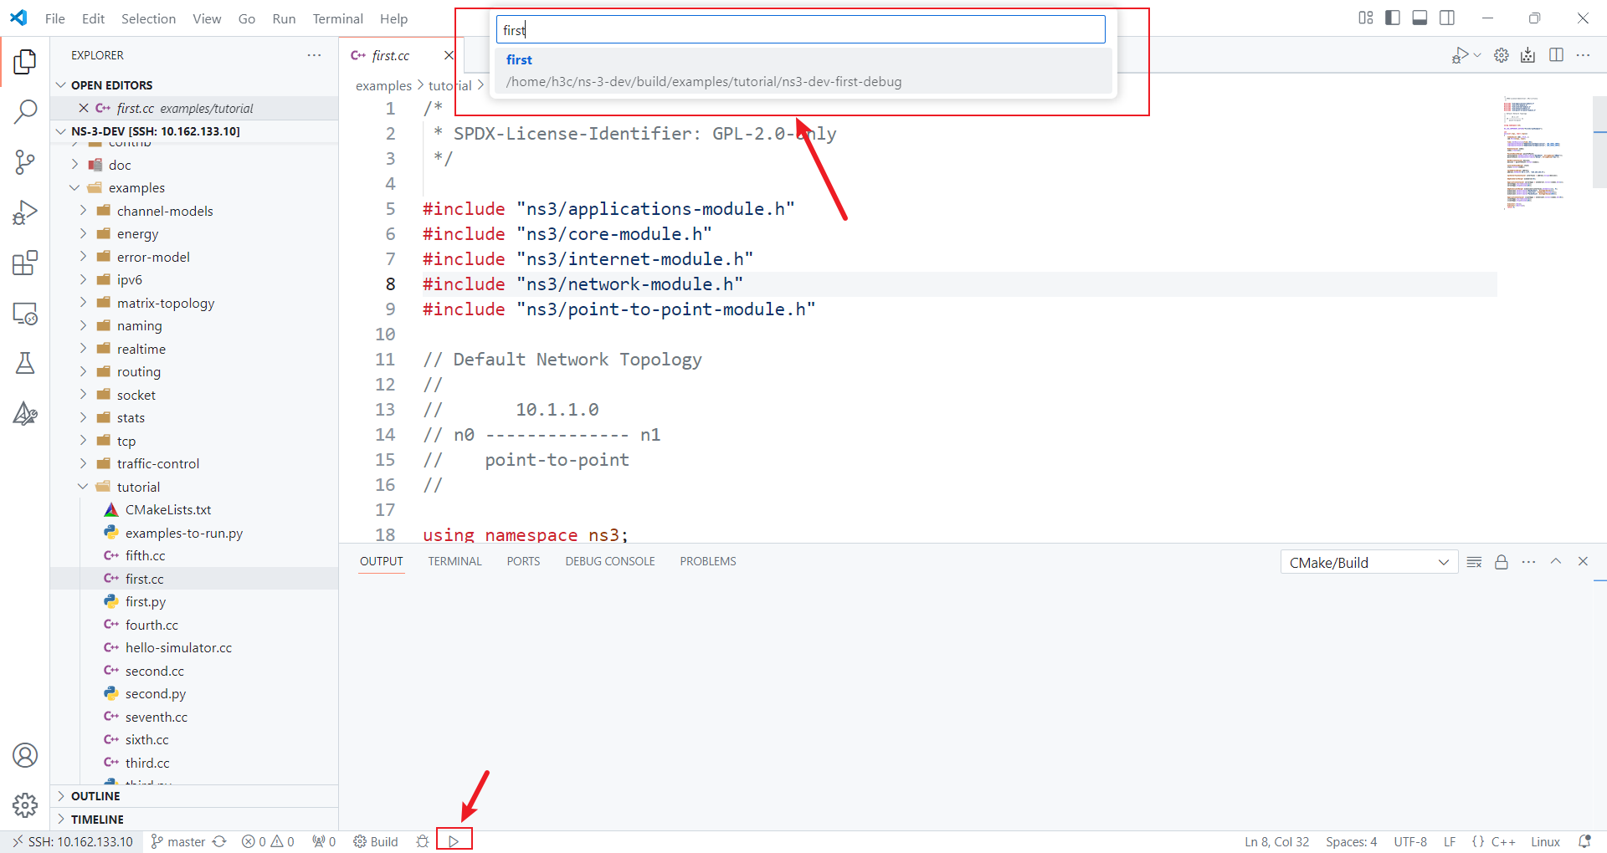1607x853 pixels.
Task: Click the forwarded ports indicator showing 0
Action: [324, 841]
